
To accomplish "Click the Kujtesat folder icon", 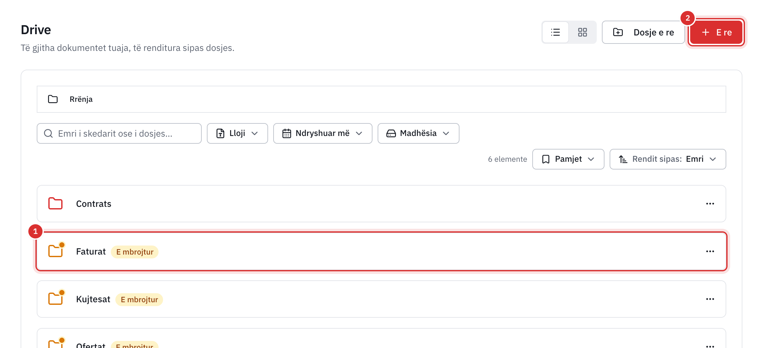I will [56, 298].
